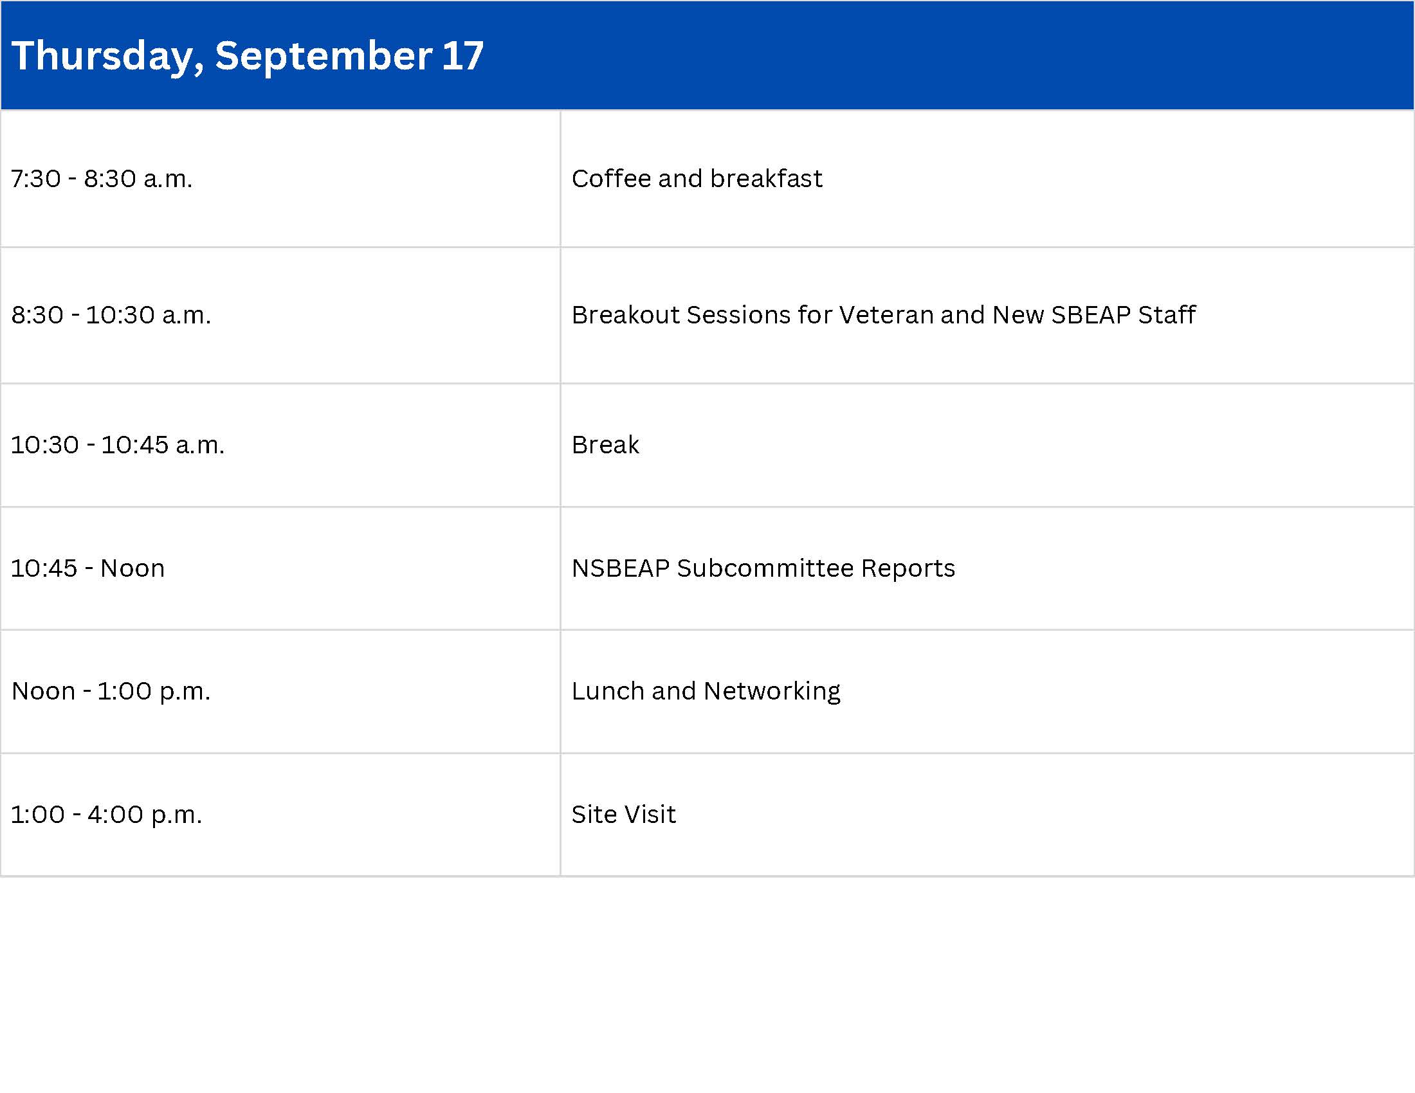Click NSBEAP Subcommittee Reports entry
The width and height of the screenshot is (1415, 1093).
click(763, 568)
